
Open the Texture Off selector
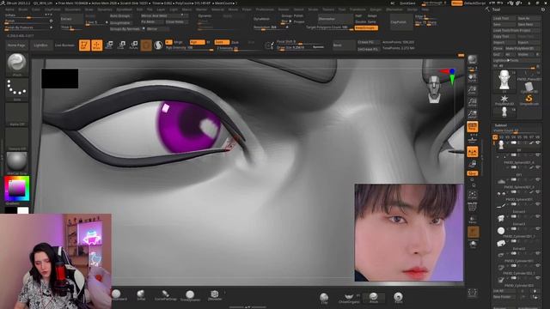pyautogui.click(x=17, y=139)
